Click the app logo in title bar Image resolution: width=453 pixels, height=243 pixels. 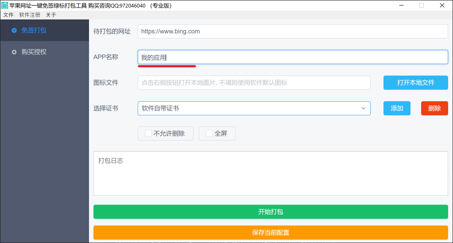pyautogui.click(x=5, y=5)
